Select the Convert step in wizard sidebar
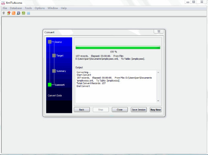 coord(59,85)
